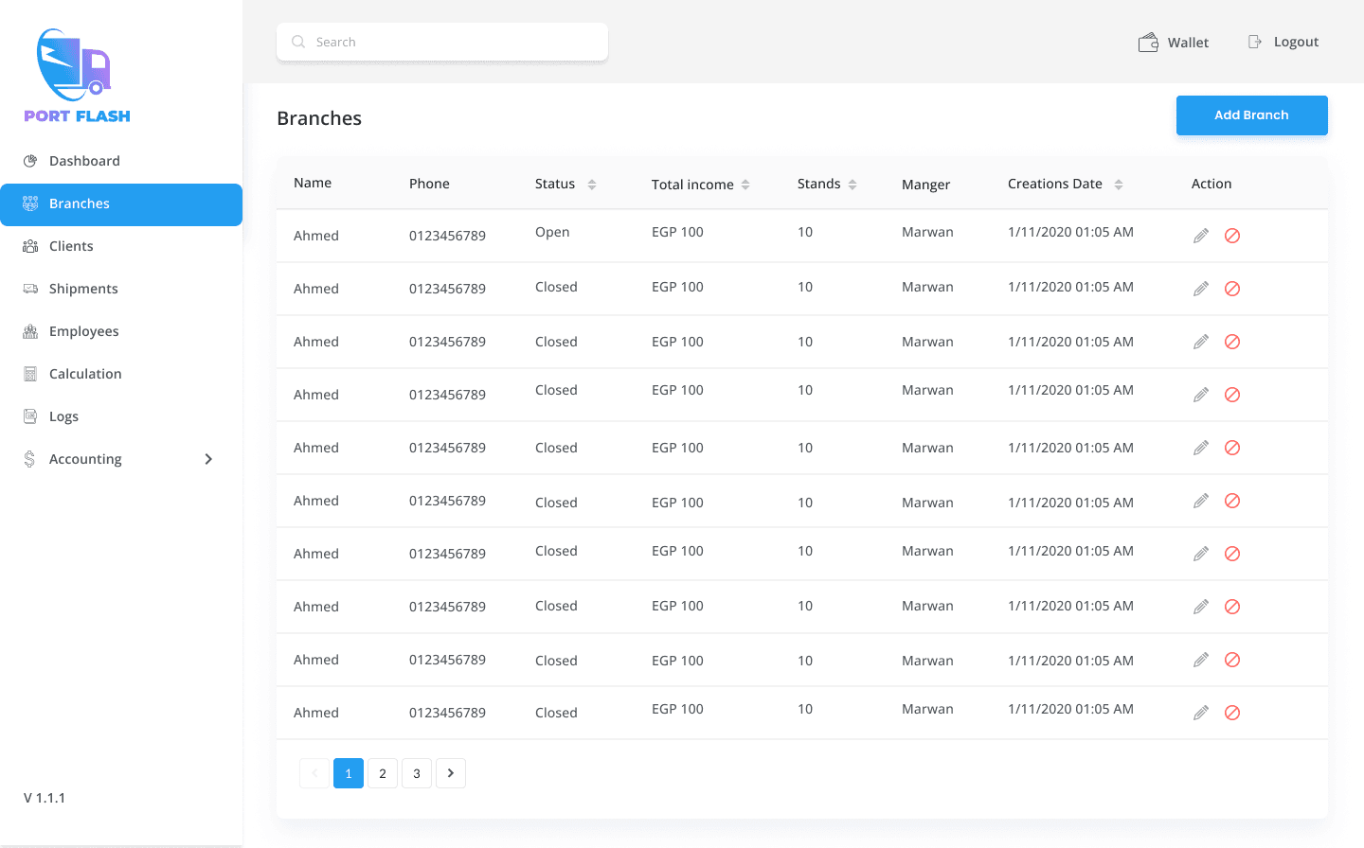
Task: Click the Logout icon
Action: pos(1255,42)
